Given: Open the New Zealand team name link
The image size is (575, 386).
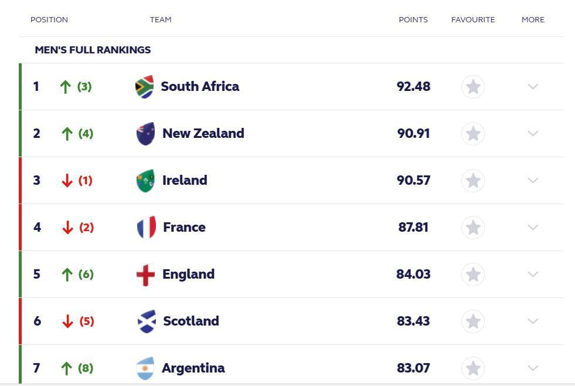Looking at the screenshot, I should [x=203, y=134].
